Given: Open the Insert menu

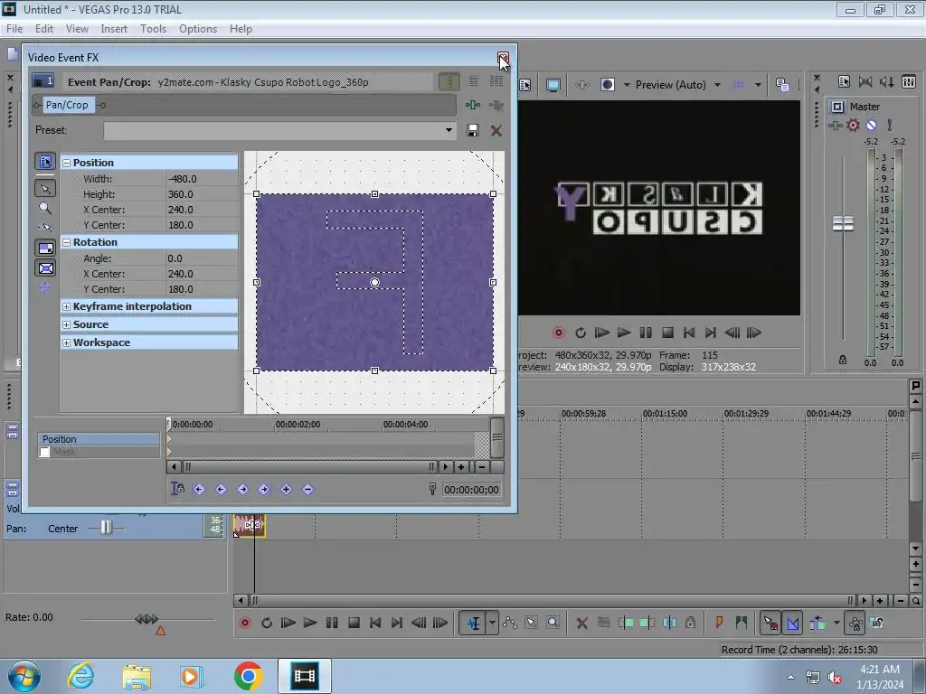Looking at the screenshot, I should [x=114, y=29].
